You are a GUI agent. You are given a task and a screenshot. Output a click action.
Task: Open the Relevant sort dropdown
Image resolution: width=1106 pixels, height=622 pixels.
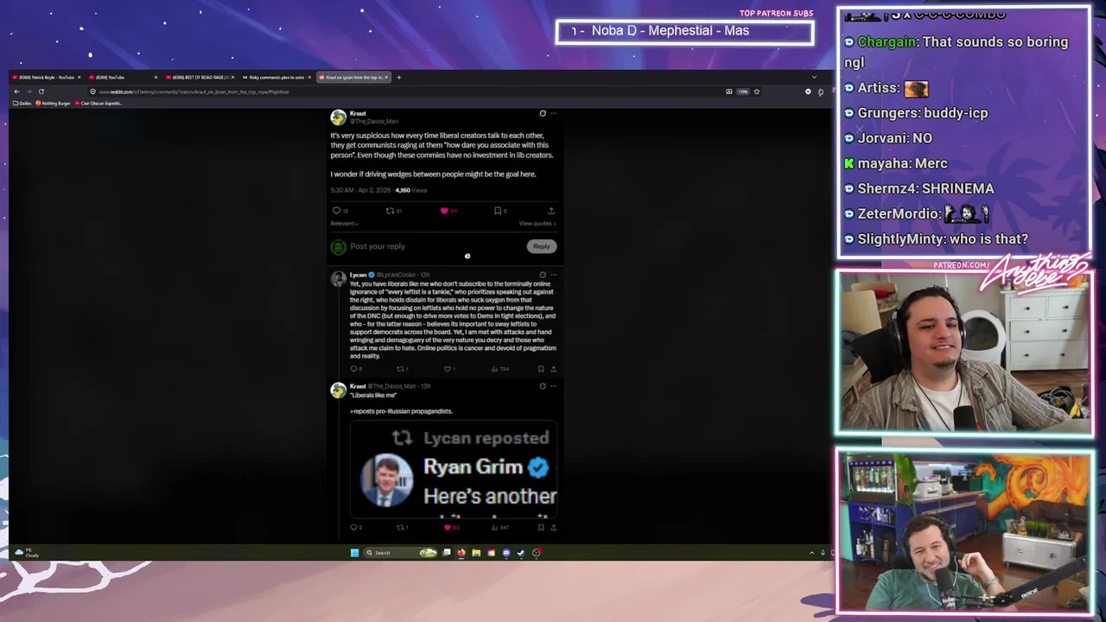(x=344, y=224)
